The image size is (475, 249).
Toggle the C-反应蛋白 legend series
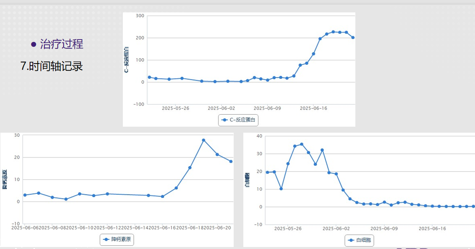(x=239, y=120)
